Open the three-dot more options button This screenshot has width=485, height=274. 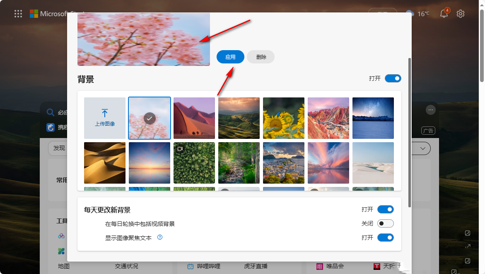[x=431, y=109]
